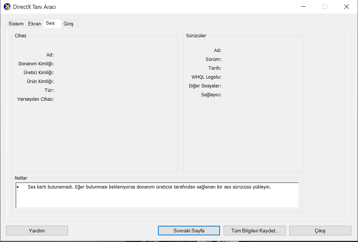Exit using the Çıkış button

tap(320, 231)
